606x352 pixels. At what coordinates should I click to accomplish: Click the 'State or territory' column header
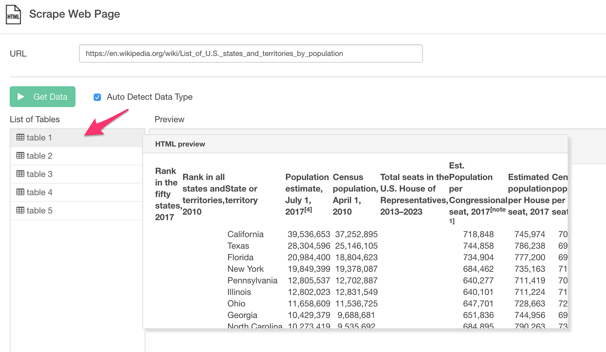tap(241, 194)
